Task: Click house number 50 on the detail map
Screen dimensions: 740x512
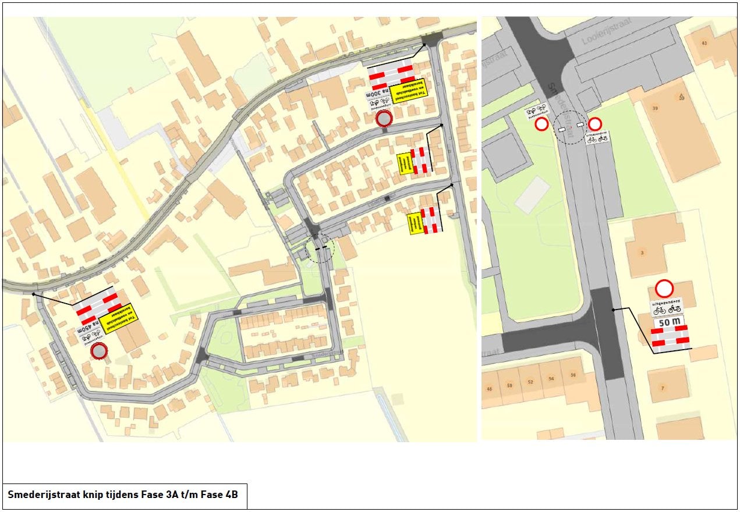Action: click(509, 386)
